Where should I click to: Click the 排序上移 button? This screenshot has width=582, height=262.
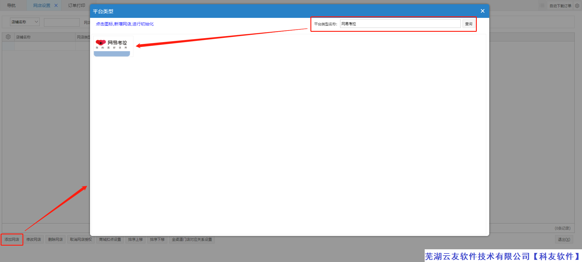click(135, 240)
